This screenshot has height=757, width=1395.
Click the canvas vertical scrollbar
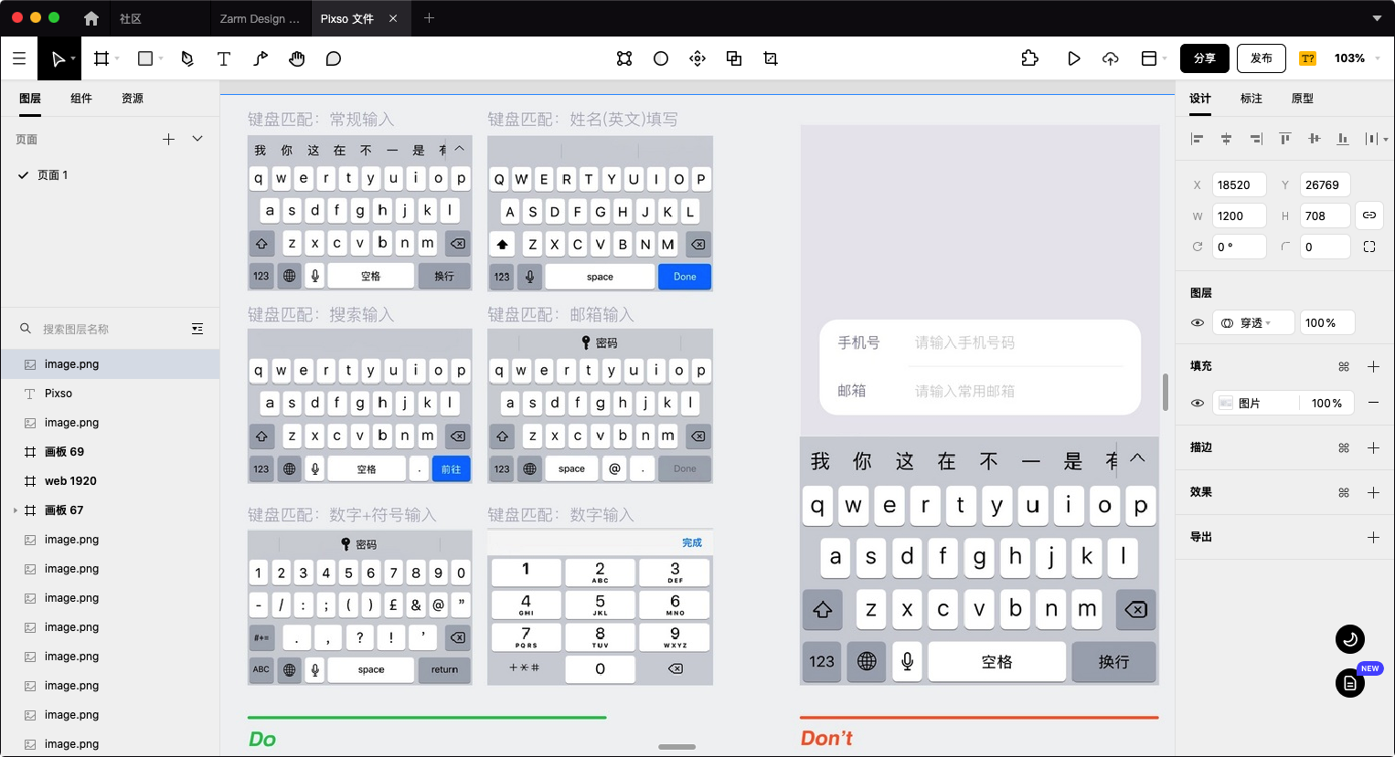pyautogui.click(x=1166, y=393)
